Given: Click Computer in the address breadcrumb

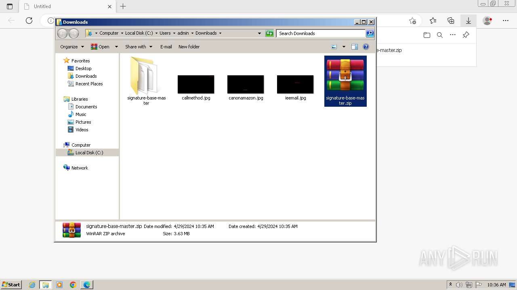Looking at the screenshot, I should (109, 33).
